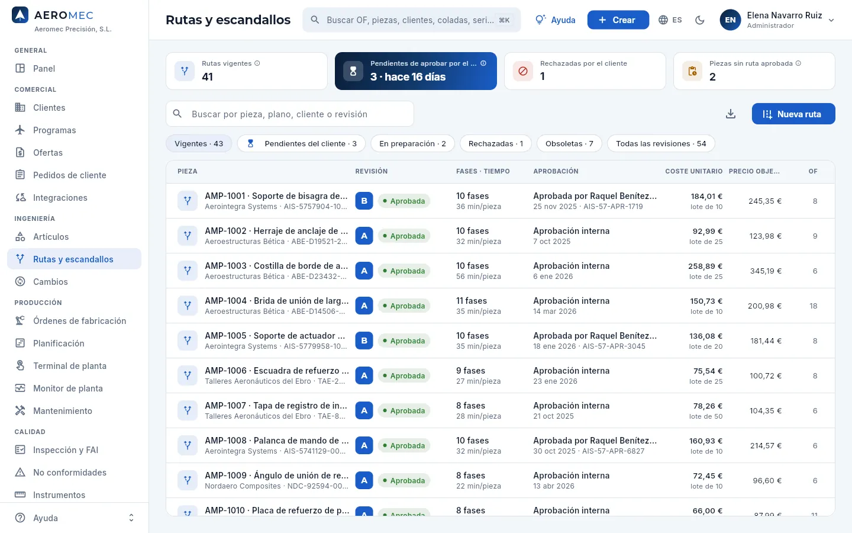Image resolution: width=852 pixels, height=533 pixels.
Task: Open the Pendientes de aprobar card
Action: pyautogui.click(x=416, y=71)
